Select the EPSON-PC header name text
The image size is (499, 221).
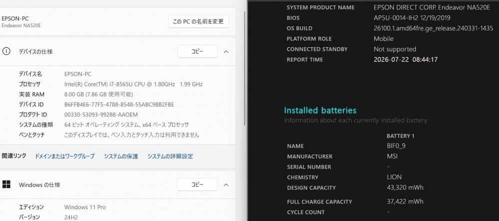pyautogui.click(x=15, y=19)
